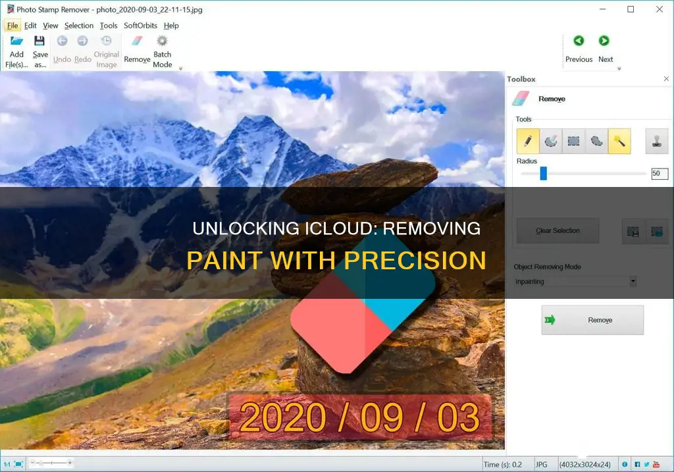Image resolution: width=674 pixels, height=472 pixels.
Task: Click the load selection icon
Action: 657,232
